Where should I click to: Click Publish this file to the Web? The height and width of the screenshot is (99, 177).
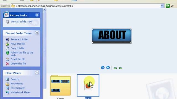point(22,54)
